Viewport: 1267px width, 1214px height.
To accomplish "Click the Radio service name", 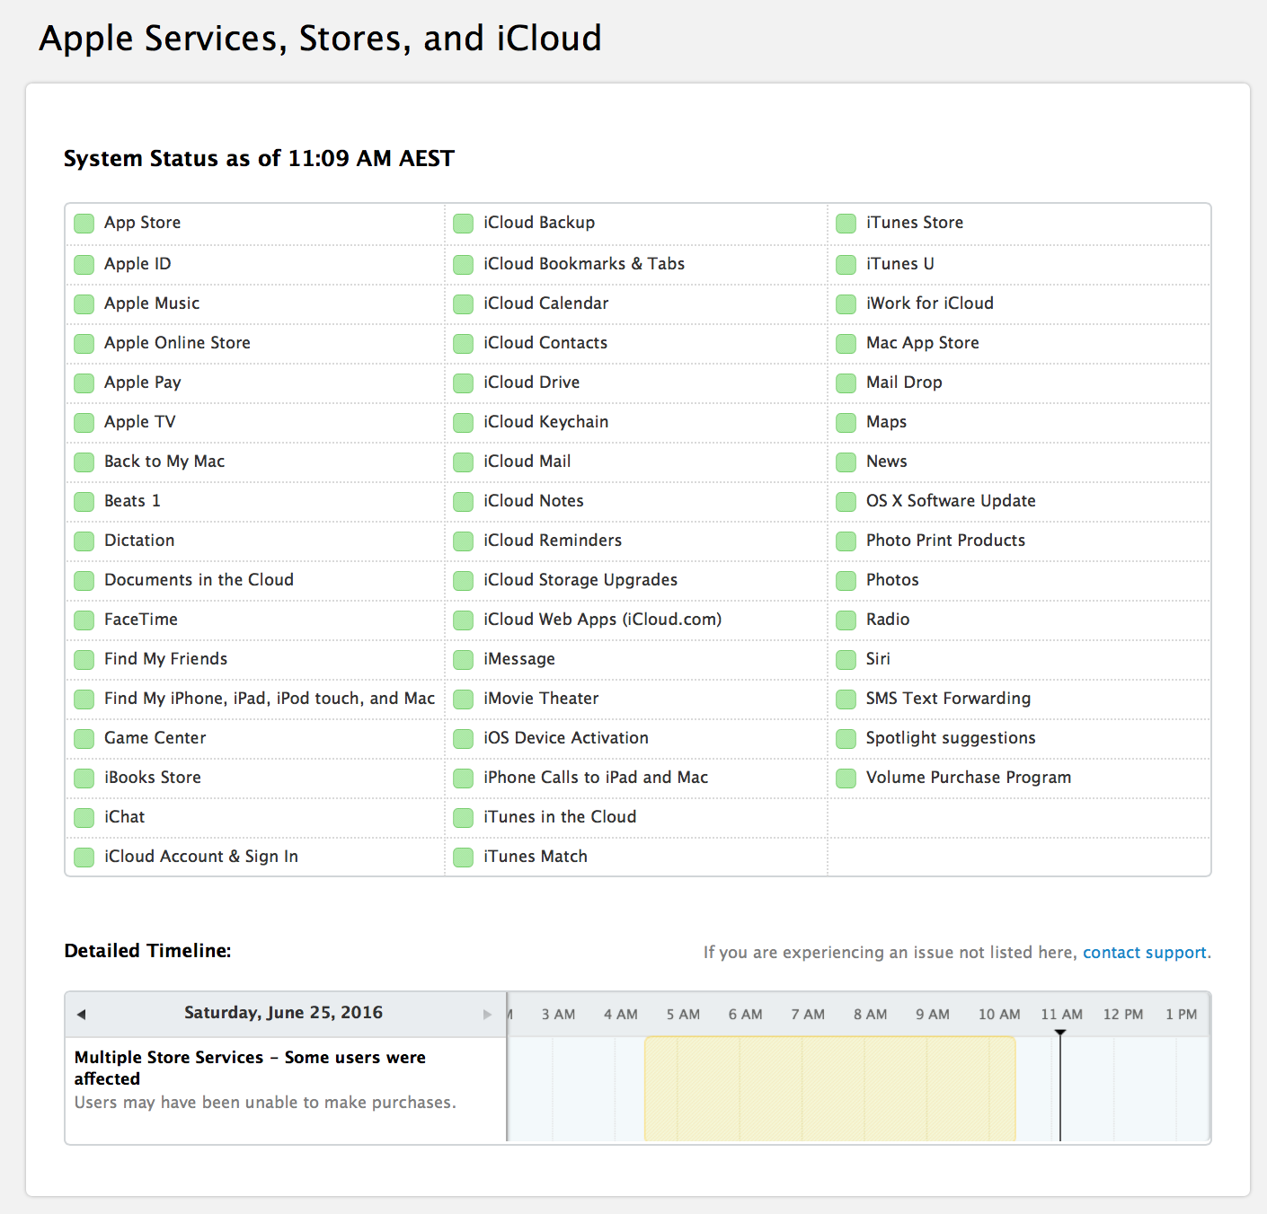I will pos(888,620).
